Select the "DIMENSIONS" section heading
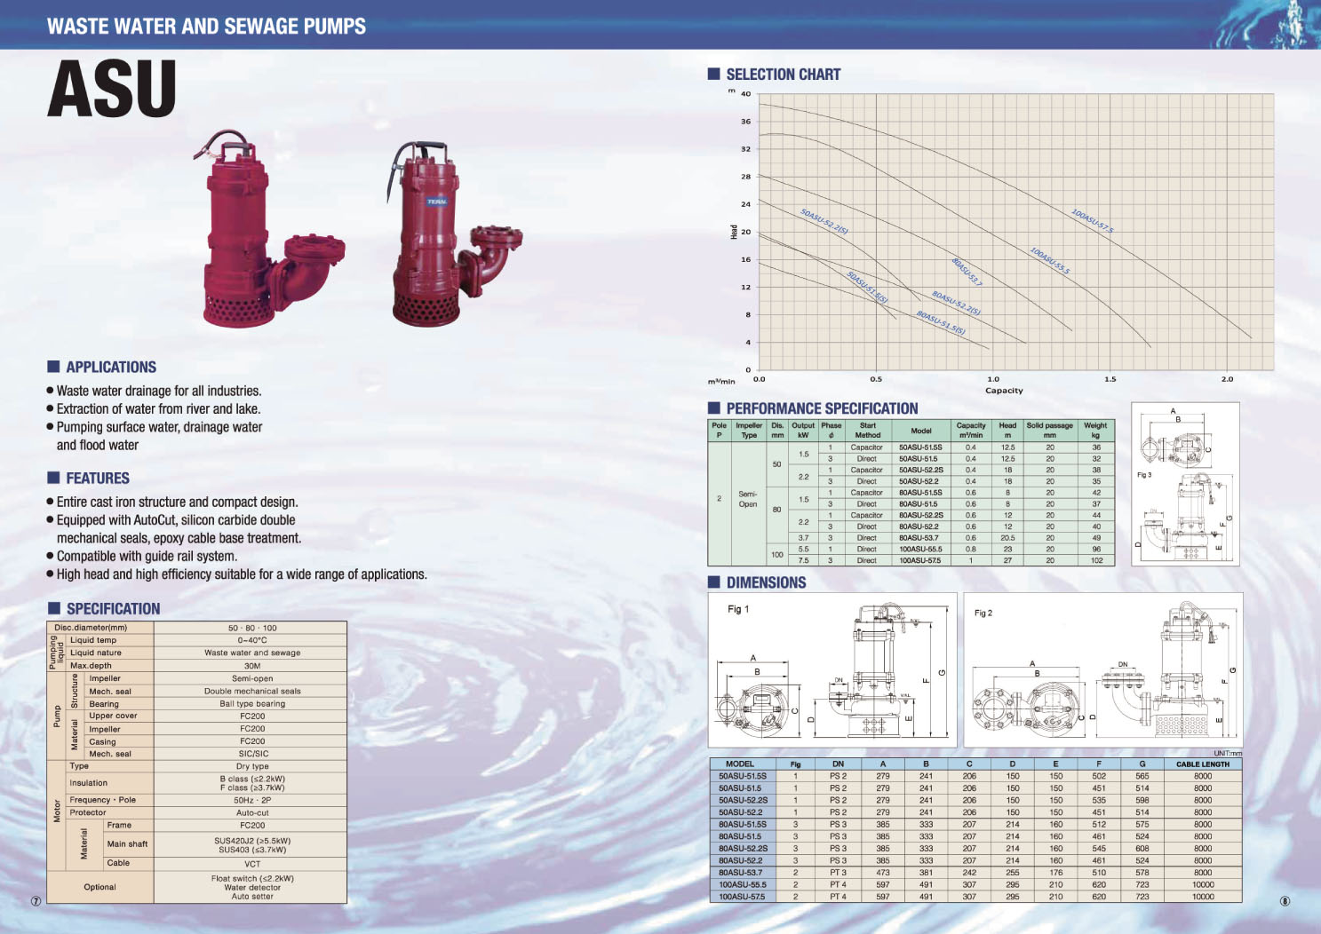 pos(766,582)
